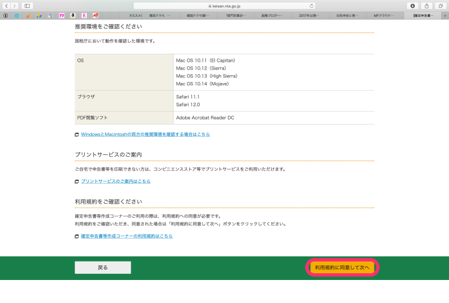Click the PDF閲覧ソフト row header cell
449x303 pixels.
point(124,118)
